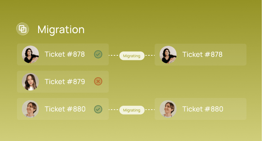Select the destination Ticket #880 label

[x=203, y=109]
